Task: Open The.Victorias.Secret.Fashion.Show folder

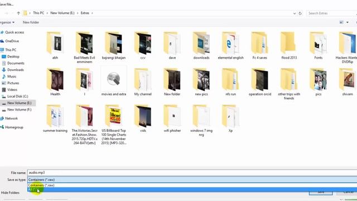Action: 84,124
